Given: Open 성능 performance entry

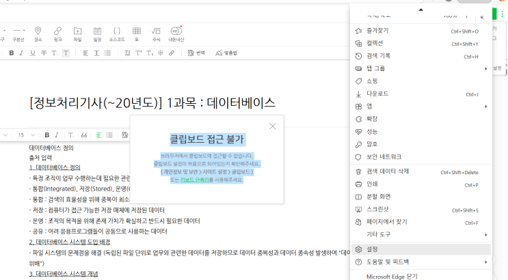Looking at the screenshot, I should coord(421,132).
